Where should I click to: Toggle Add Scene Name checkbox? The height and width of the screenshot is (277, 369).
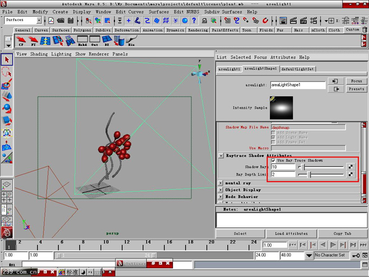[273, 133]
